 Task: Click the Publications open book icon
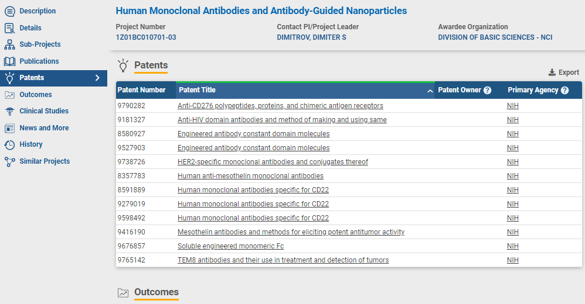tap(9, 61)
